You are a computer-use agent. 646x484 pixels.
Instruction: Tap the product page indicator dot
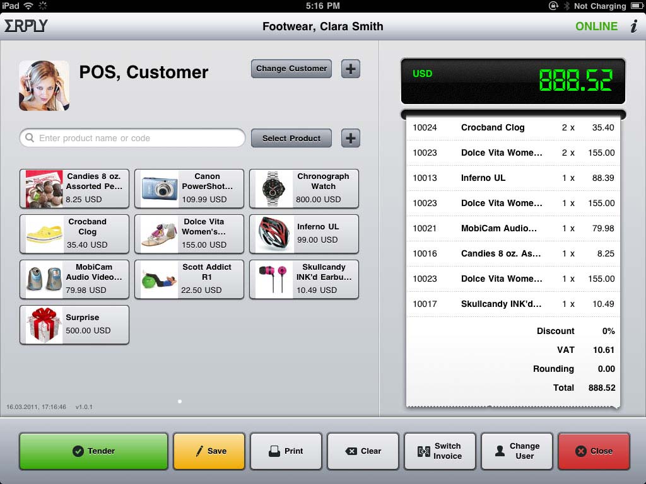[x=180, y=401]
